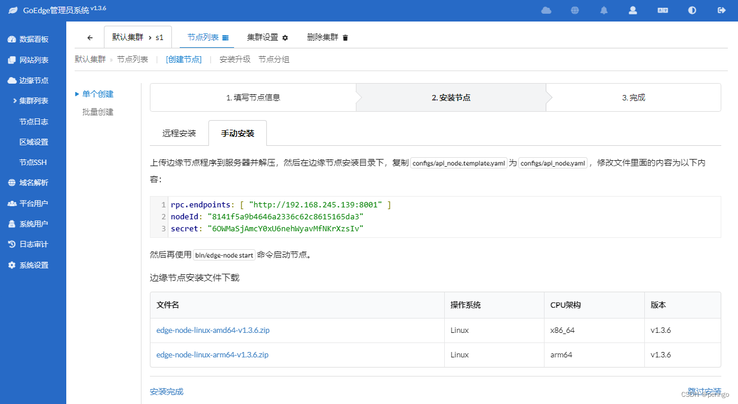
Task: Click the gear icon next to 集群设置
Action: (x=285, y=38)
